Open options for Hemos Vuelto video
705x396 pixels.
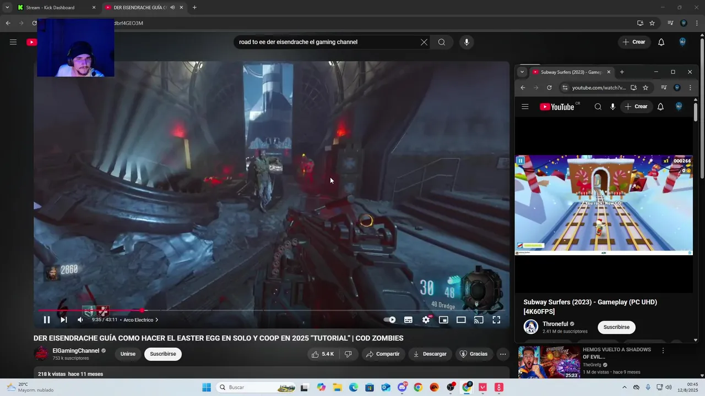pyautogui.click(x=663, y=350)
